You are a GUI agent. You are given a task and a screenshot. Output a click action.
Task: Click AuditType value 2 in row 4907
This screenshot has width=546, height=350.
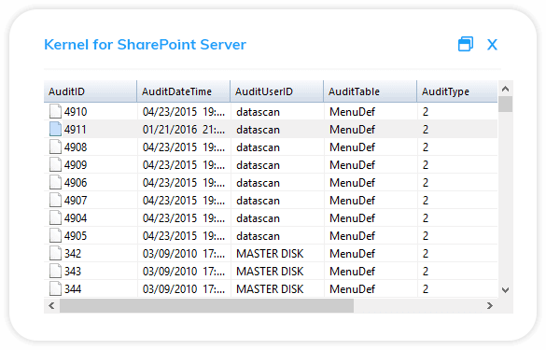(x=426, y=201)
